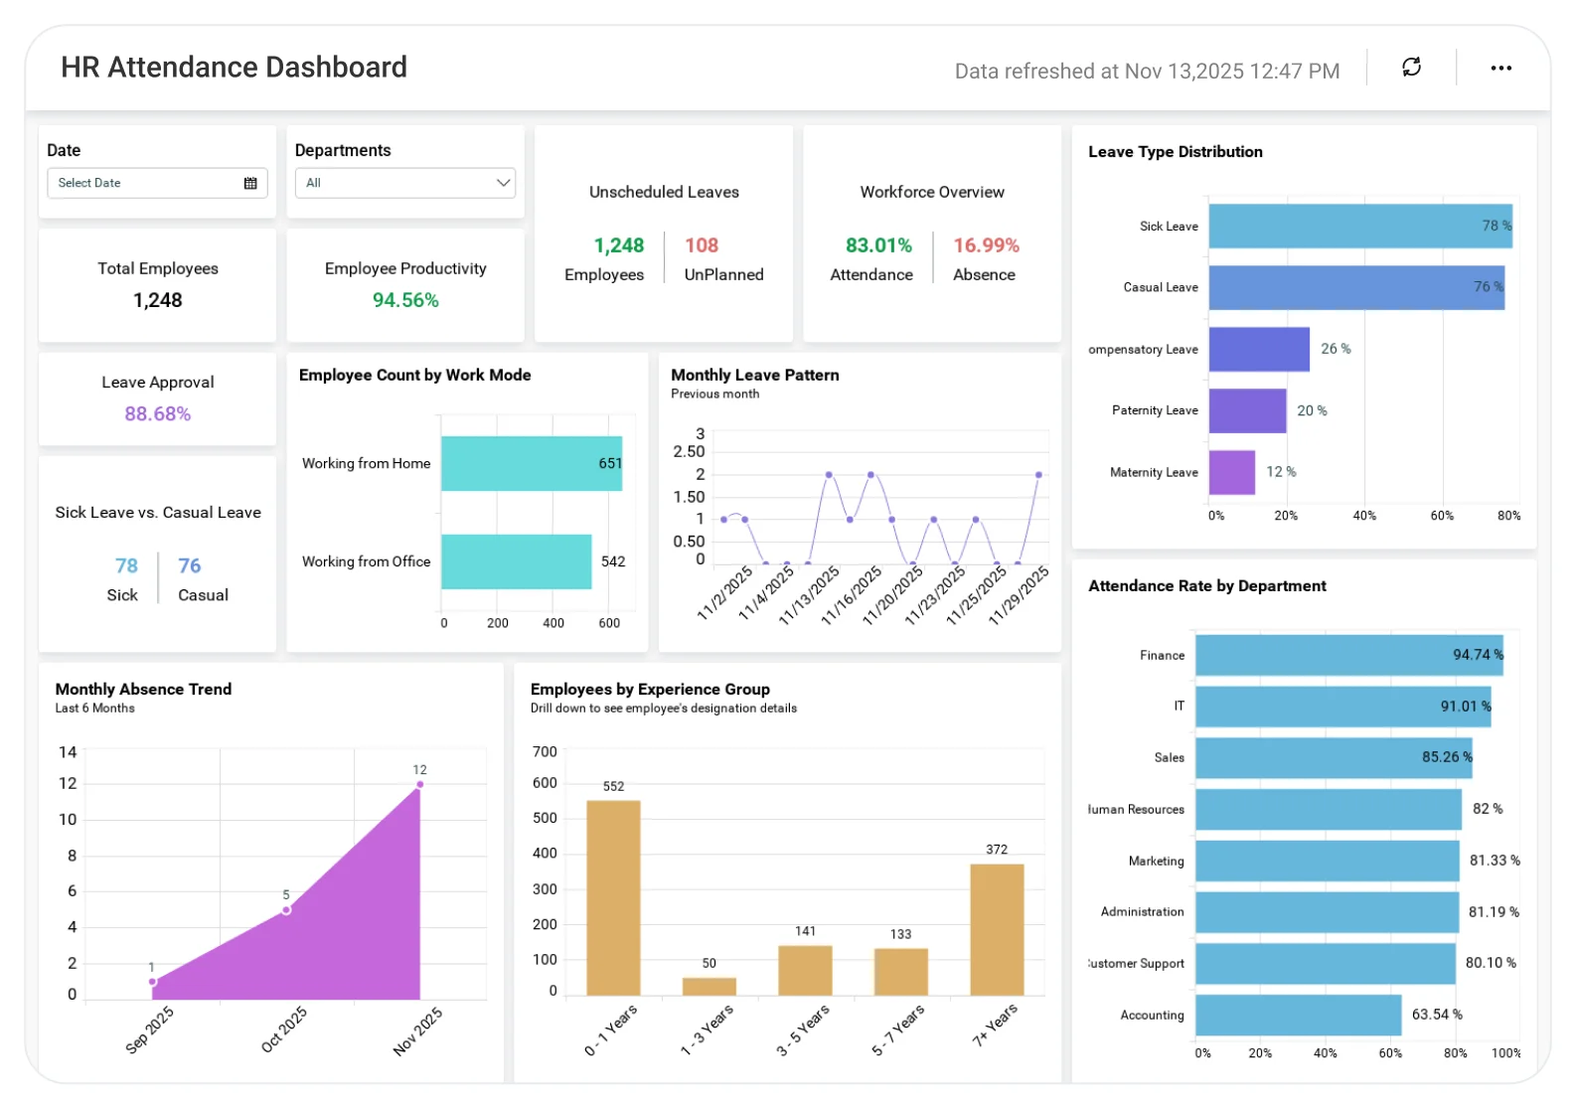Click the 16.99% Absence value

(x=987, y=245)
